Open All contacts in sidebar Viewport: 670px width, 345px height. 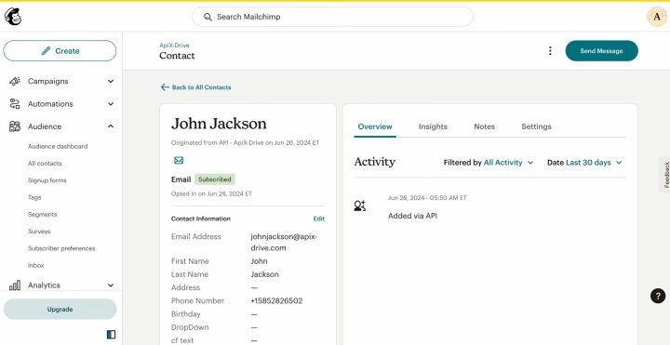45,163
